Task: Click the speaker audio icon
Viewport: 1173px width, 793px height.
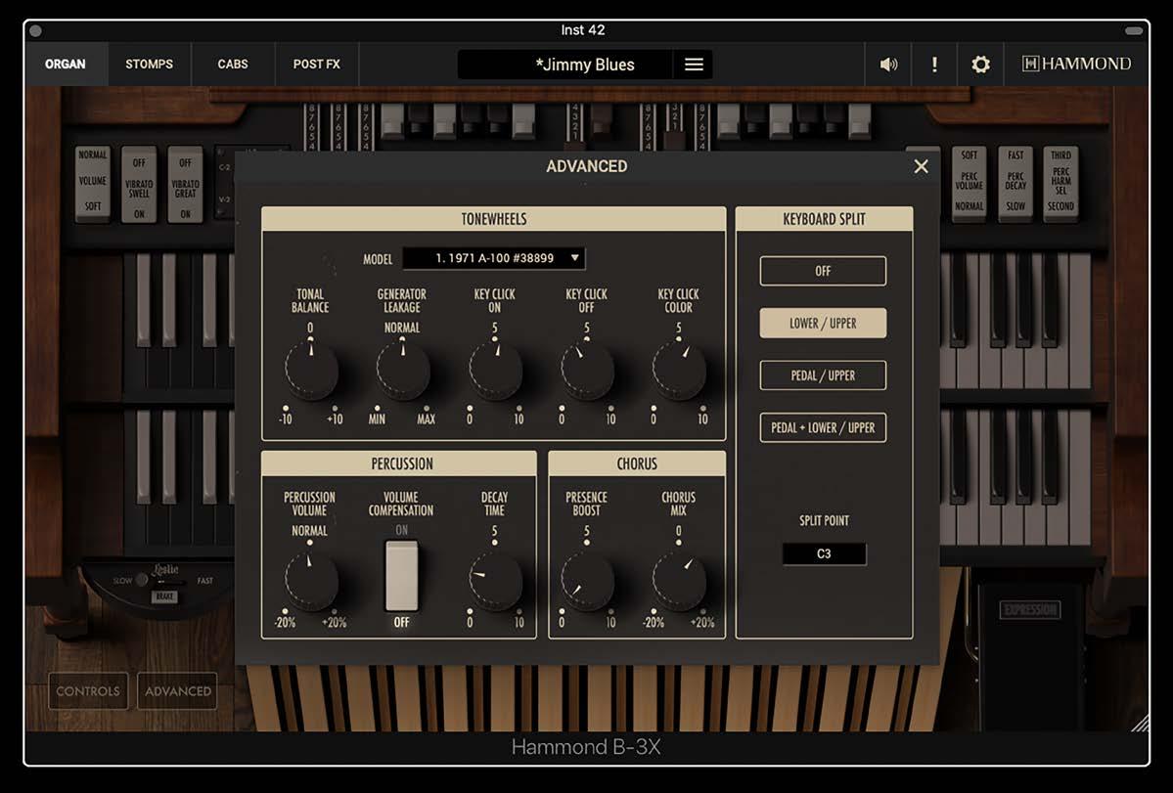Action: coord(888,65)
